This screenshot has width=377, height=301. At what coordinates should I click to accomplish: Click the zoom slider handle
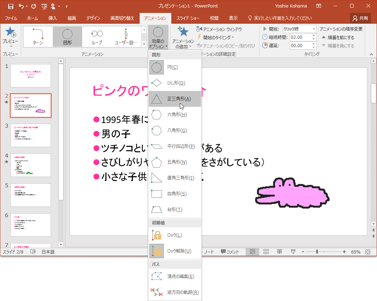[317, 252]
